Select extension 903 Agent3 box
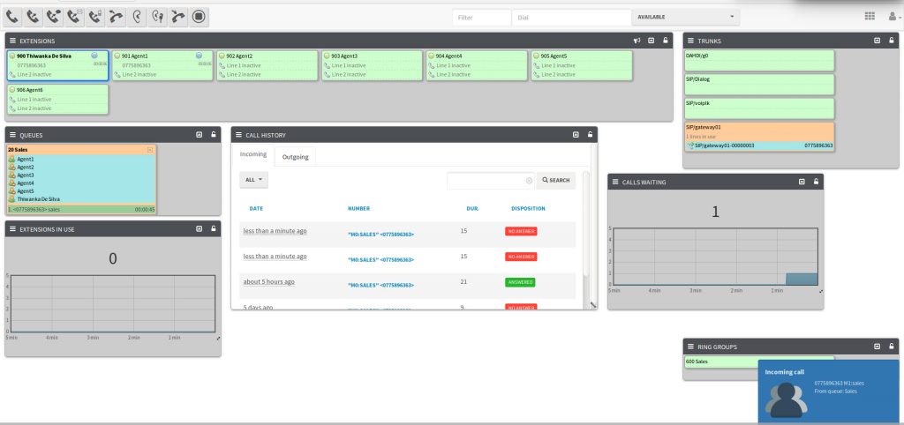904x425 pixels. (372, 65)
